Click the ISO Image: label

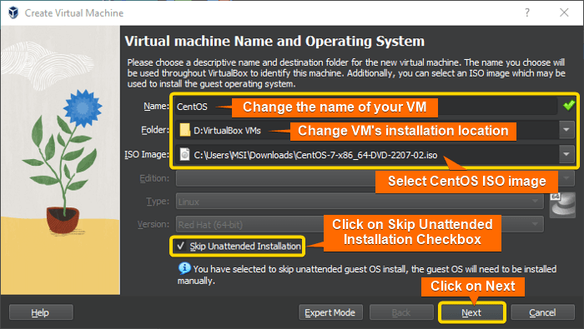[x=147, y=154]
